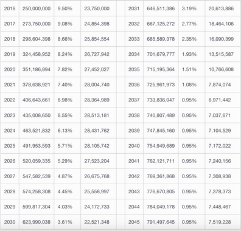Select the 7,519,228 cell
Screen dimensions: 241x231
223,222
